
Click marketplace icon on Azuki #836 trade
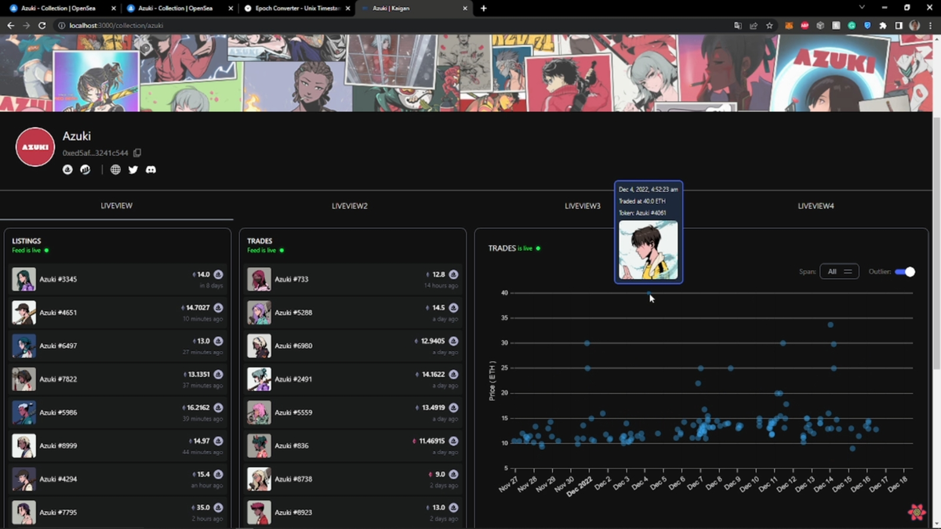(x=453, y=441)
